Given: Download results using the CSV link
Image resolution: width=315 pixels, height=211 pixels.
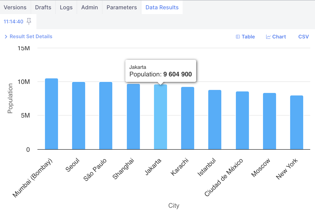Looking at the screenshot, I should click(x=303, y=37).
